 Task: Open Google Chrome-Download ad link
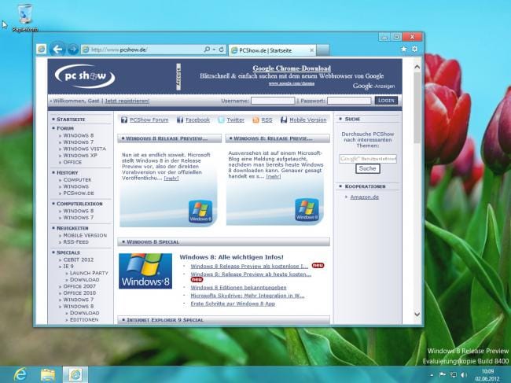[x=292, y=68]
